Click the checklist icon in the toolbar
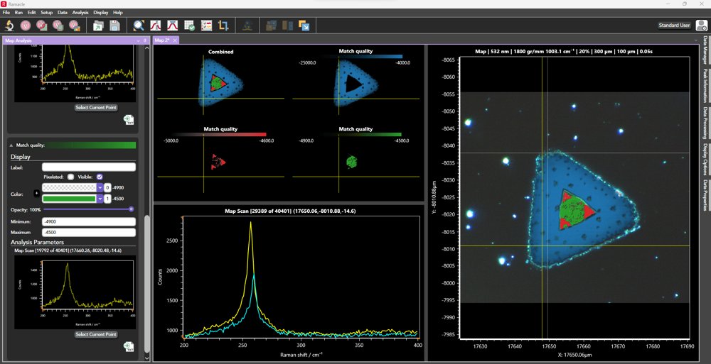The height and width of the screenshot is (364, 711). pos(206,26)
